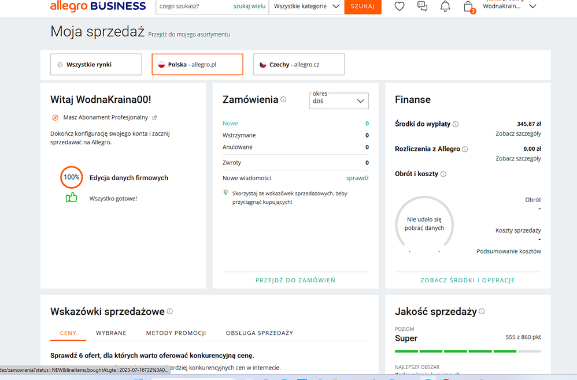This screenshot has width=577, height=380.
Task: Open the okres dziś period dropdown
Action: [339, 100]
